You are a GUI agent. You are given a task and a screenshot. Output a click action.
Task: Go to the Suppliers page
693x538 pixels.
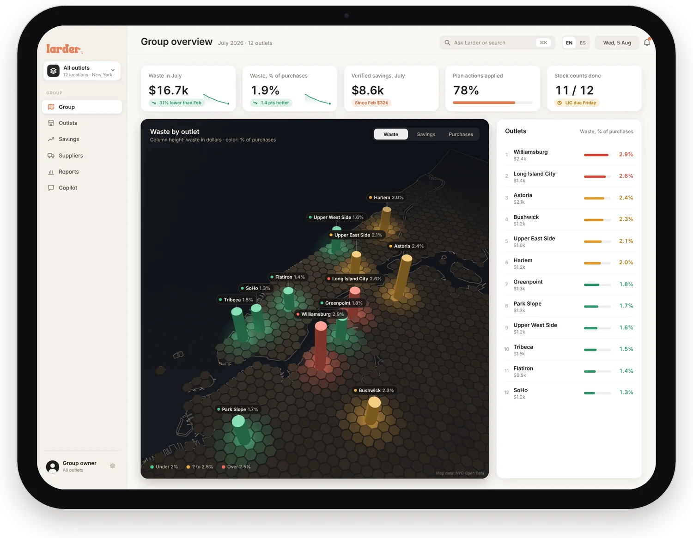coord(82,156)
